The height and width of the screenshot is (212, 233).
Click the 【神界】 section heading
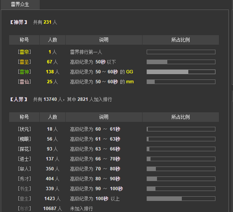(19, 22)
